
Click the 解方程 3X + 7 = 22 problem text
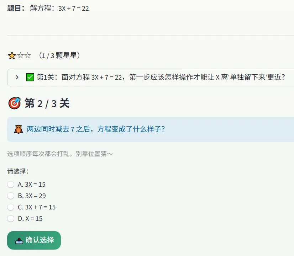tap(59, 9)
